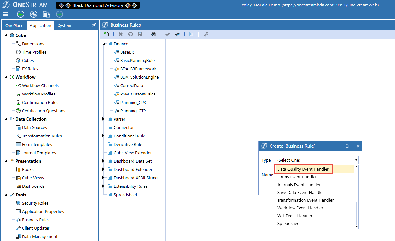The width and height of the screenshot is (395, 241).
Task: Open Workflow Profiles
Action: tap(38, 94)
